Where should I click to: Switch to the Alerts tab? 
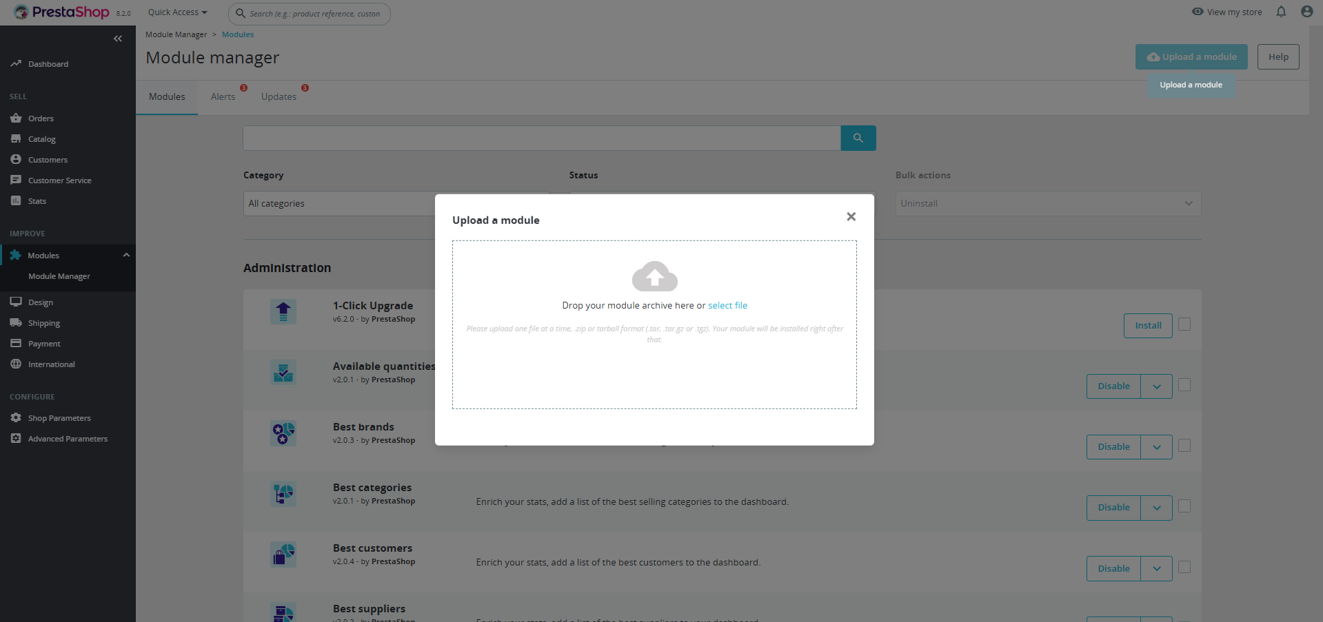[223, 96]
